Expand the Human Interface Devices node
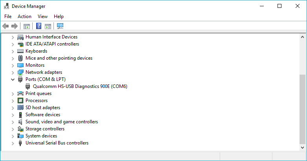 tap(13, 37)
